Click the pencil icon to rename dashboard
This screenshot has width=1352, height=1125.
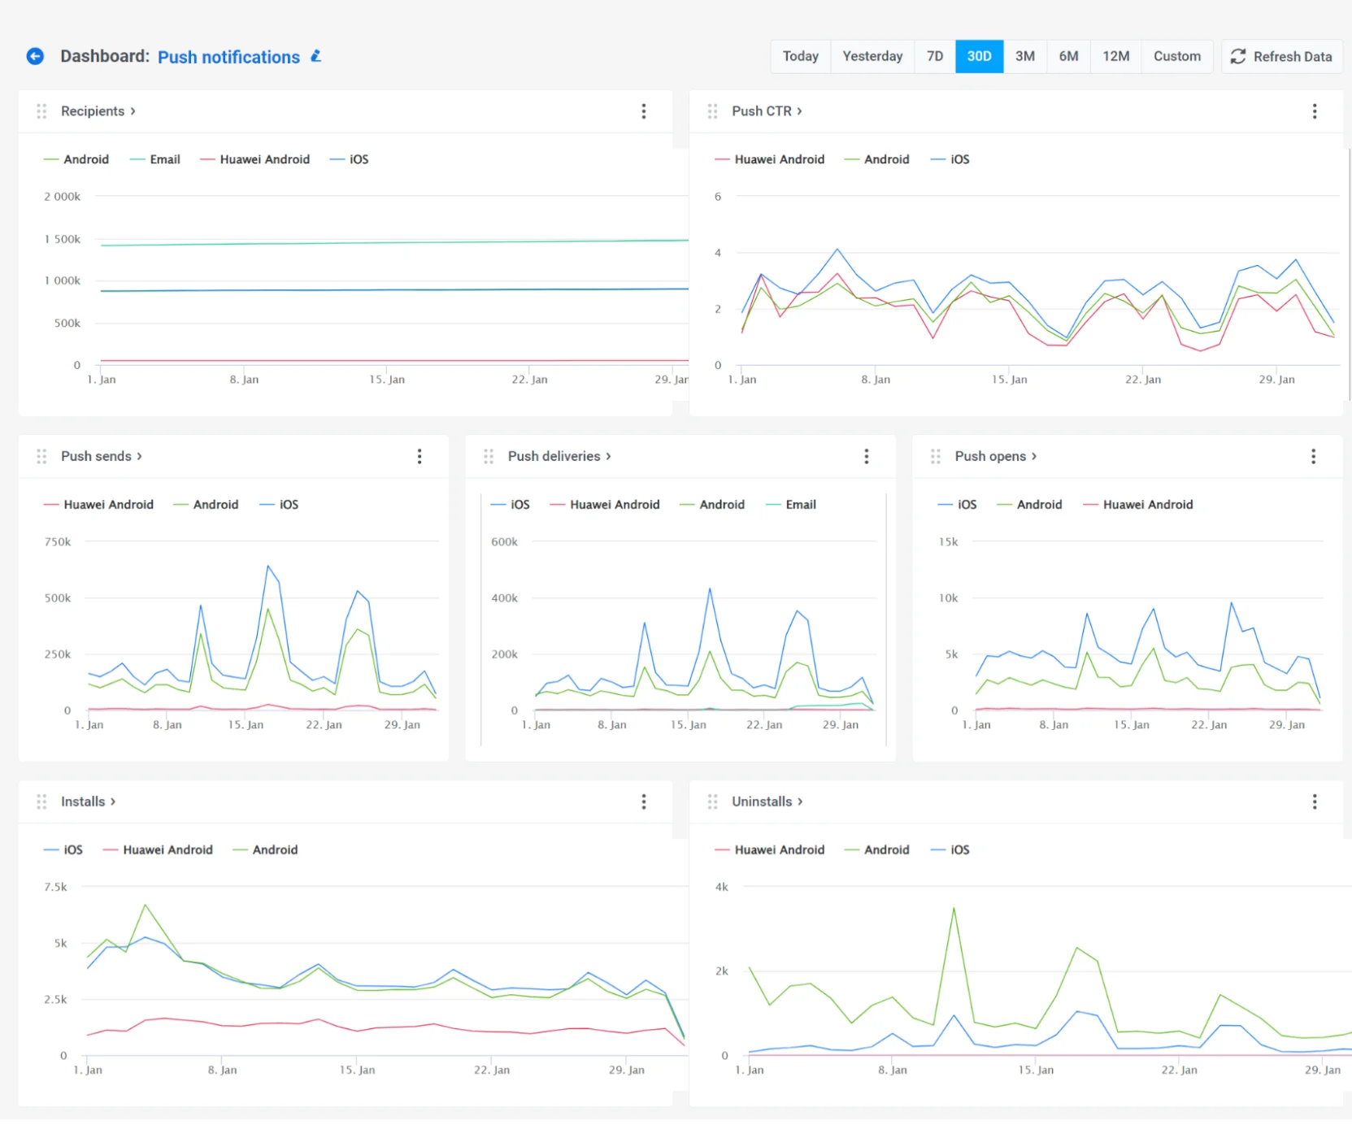point(316,56)
